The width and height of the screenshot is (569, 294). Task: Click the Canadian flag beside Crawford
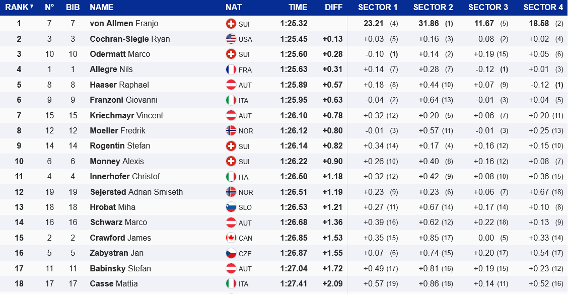[231, 238]
